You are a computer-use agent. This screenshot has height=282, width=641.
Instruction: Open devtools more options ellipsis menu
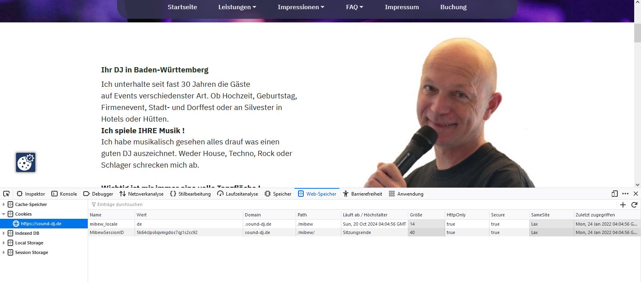(625, 194)
